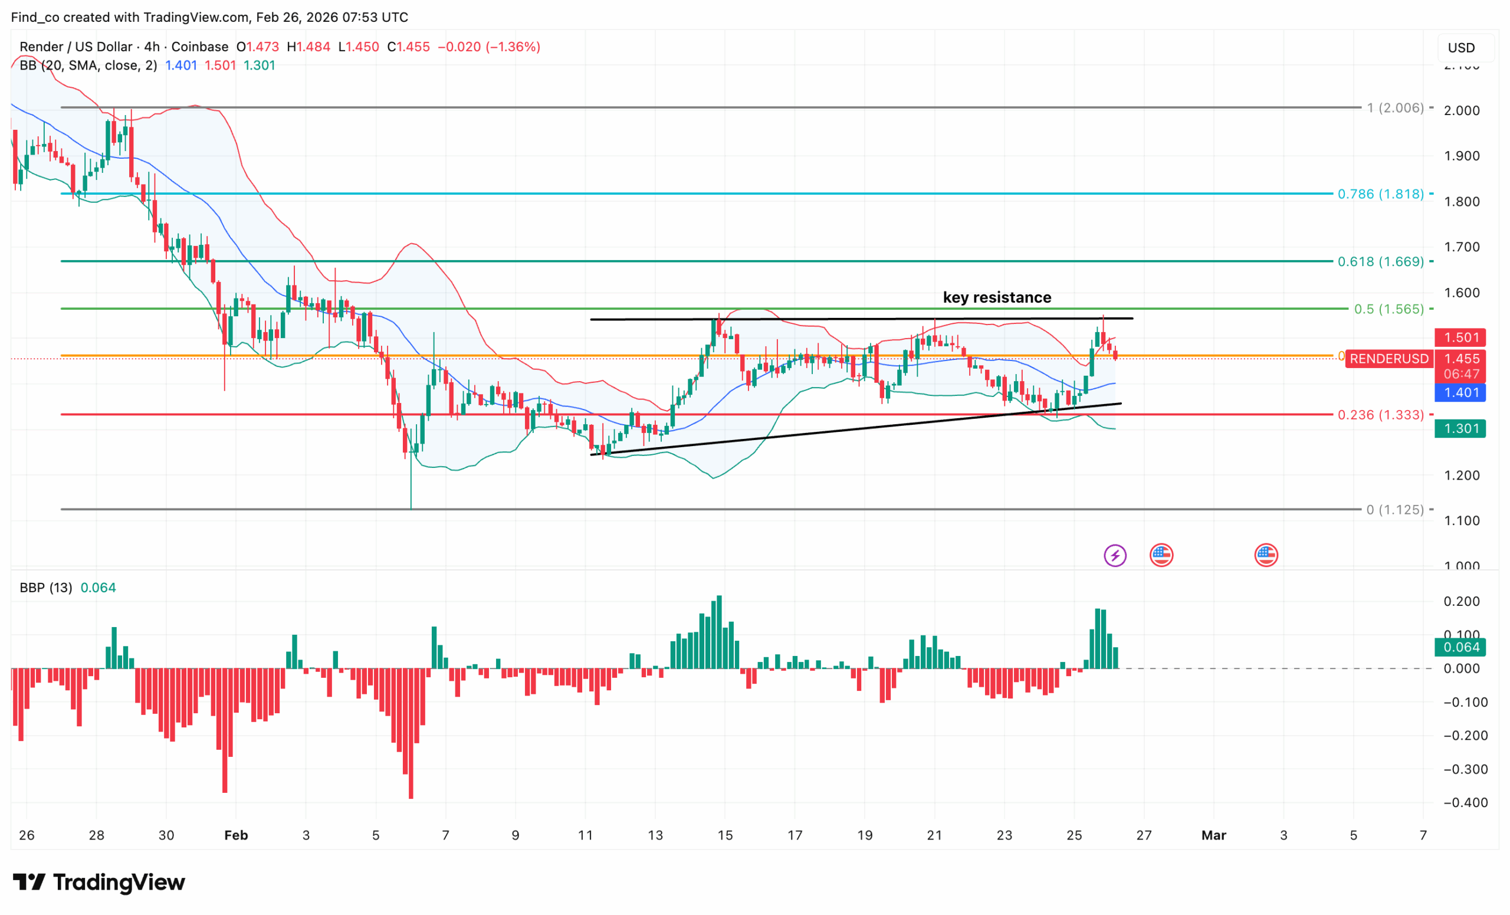Click the green 0.064 BBP value tag

point(1461,647)
